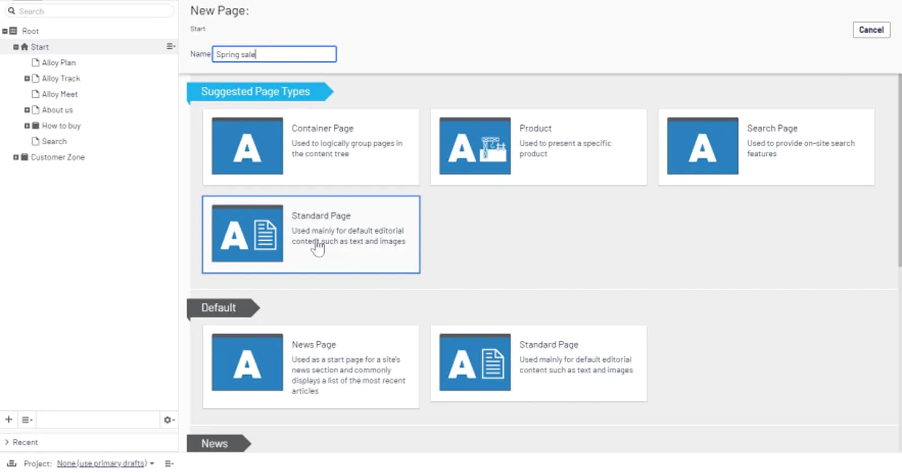Click the add content plus icon
This screenshot has width=902, height=473.
pos(8,420)
